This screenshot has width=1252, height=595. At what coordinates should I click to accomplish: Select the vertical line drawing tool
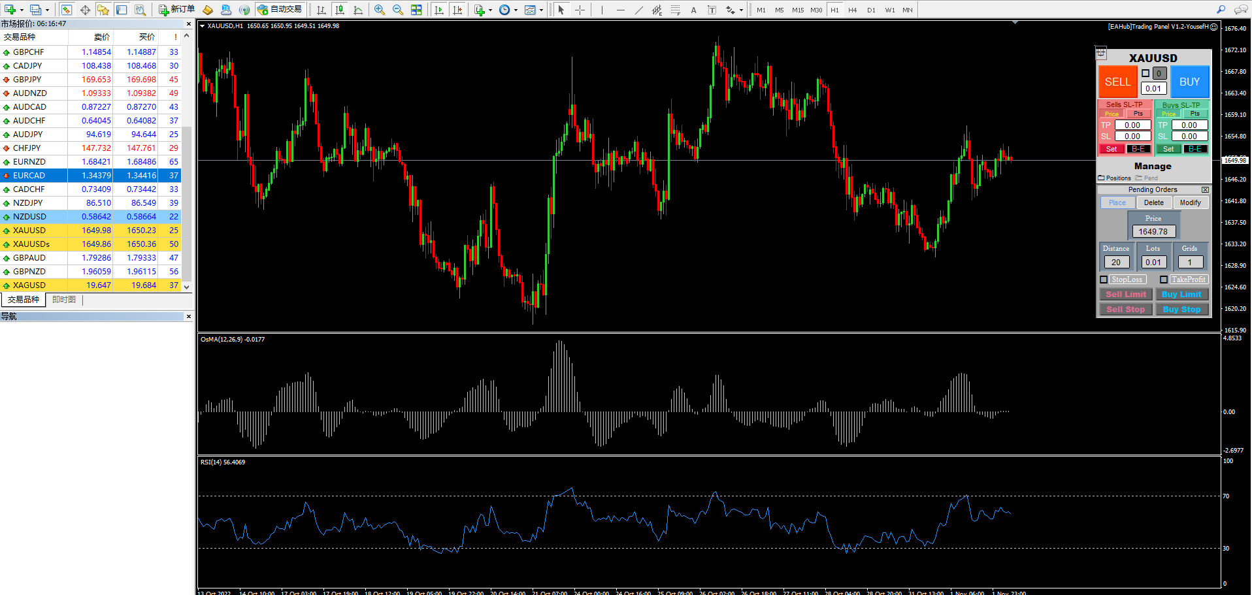click(602, 10)
